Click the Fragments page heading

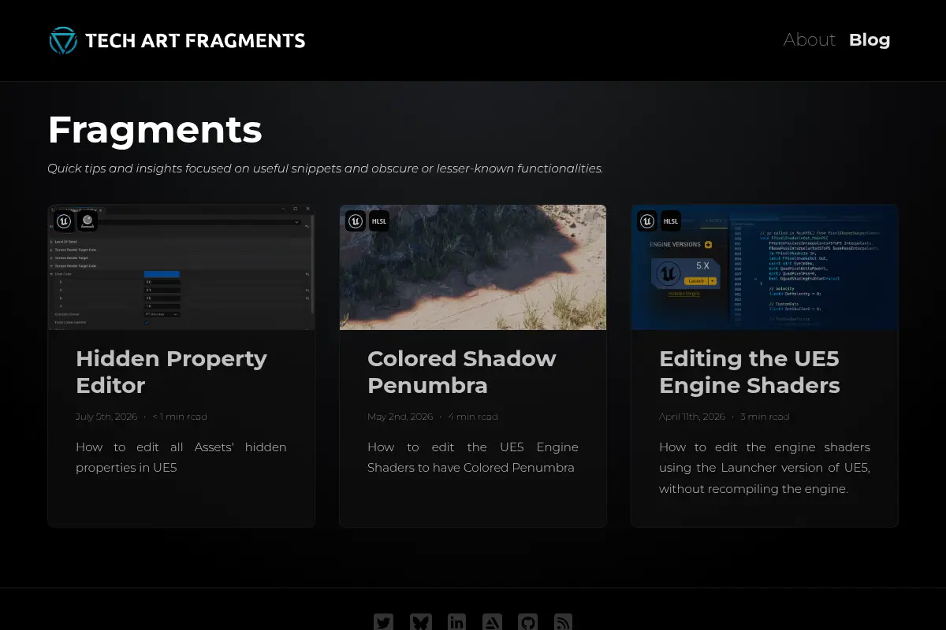click(155, 130)
